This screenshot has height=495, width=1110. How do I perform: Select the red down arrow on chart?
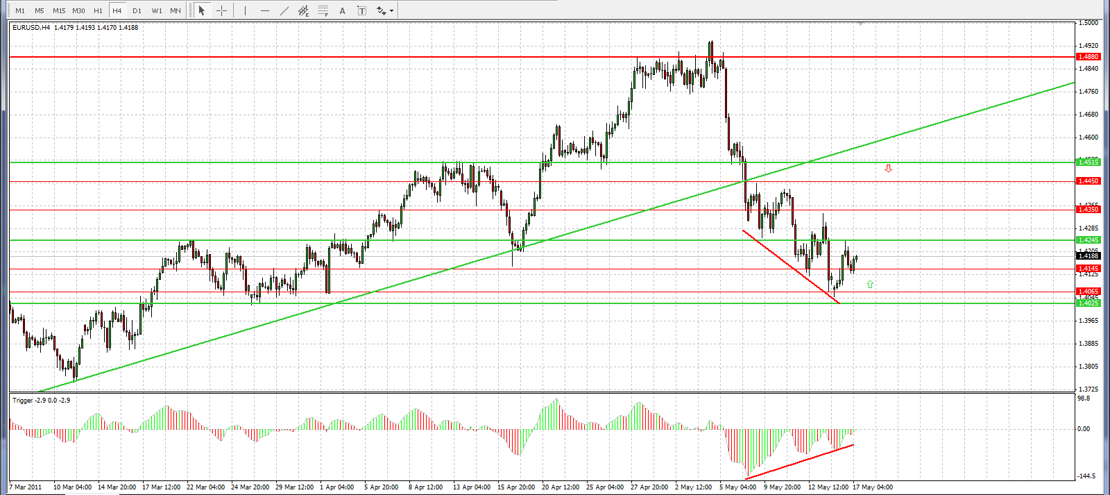click(x=888, y=169)
